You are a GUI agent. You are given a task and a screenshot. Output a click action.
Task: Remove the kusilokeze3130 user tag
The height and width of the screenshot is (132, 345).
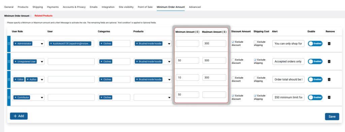pos(51,44)
